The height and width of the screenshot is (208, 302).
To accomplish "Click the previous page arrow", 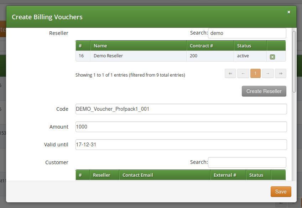I will (x=243, y=73).
